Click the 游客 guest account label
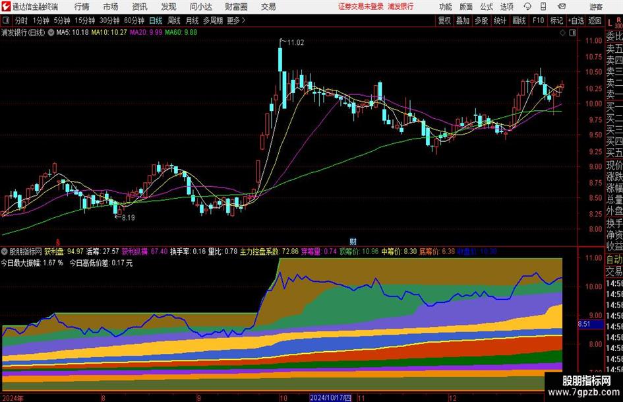 (596, 7)
